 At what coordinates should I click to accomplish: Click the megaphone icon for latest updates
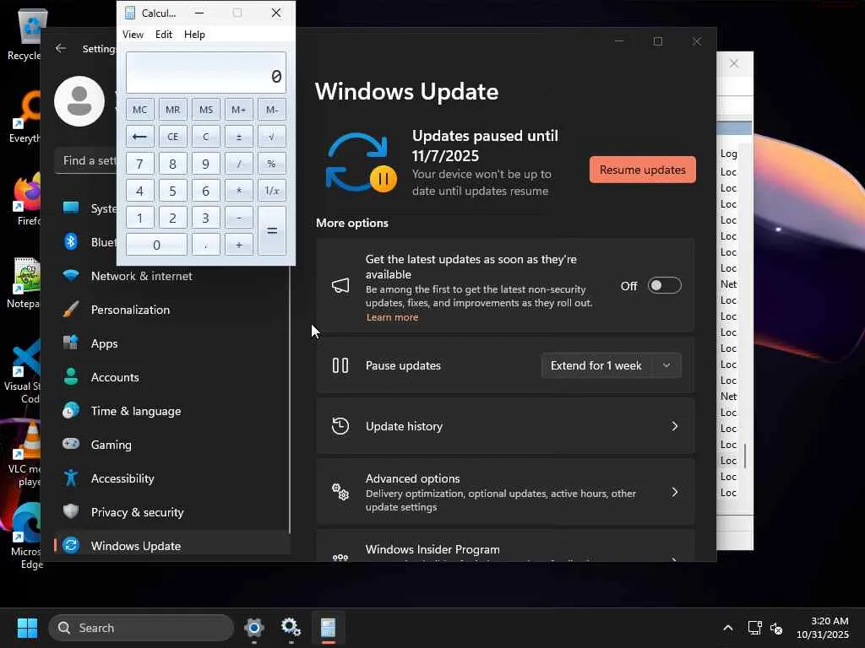tap(340, 285)
